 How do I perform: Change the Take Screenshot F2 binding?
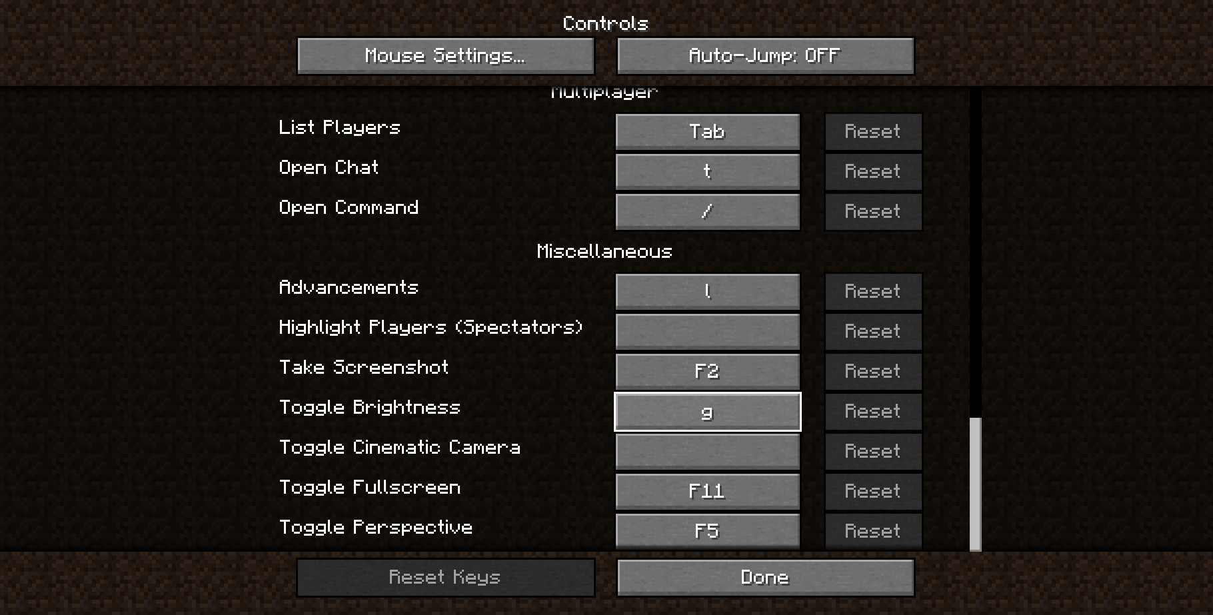point(707,371)
